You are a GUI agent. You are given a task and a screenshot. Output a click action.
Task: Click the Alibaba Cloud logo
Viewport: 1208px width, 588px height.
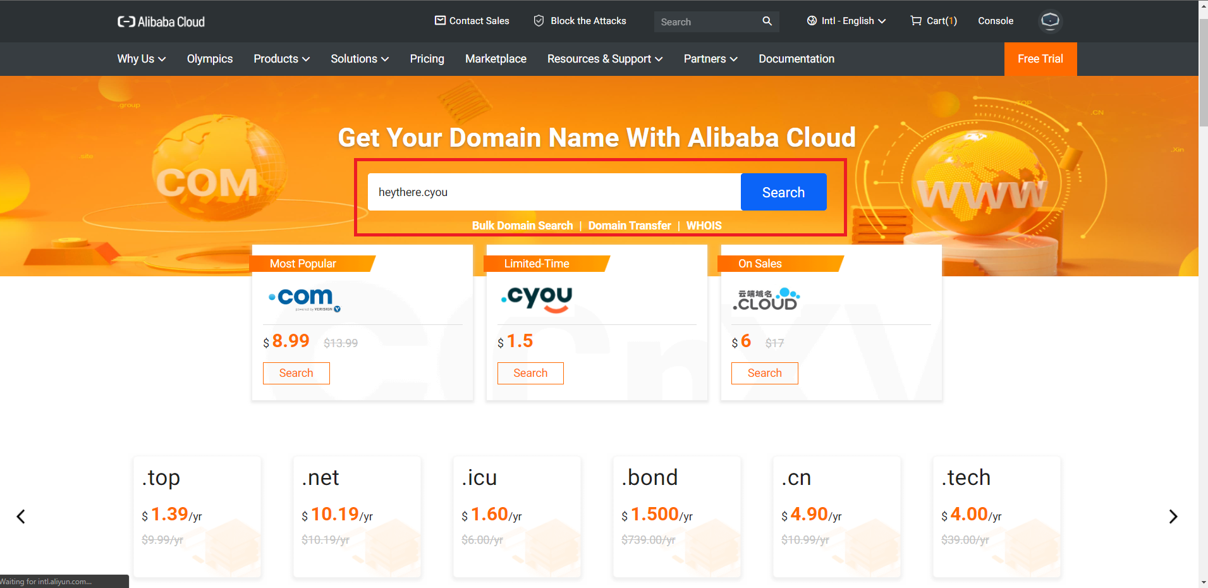pos(161,21)
